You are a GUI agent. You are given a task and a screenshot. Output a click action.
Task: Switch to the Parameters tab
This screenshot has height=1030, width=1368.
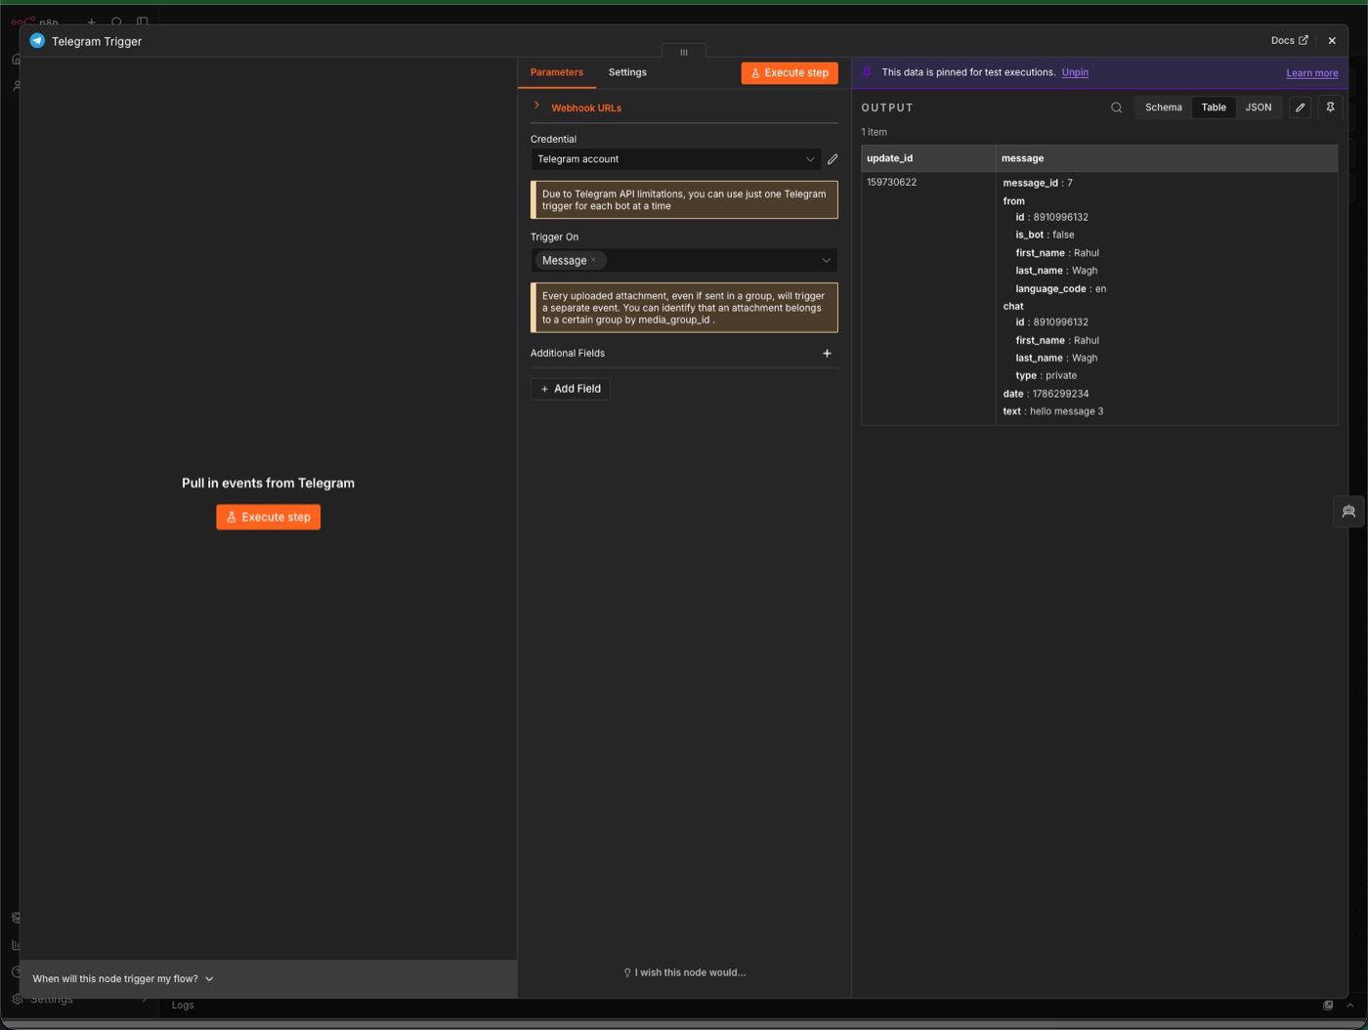click(557, 72)
